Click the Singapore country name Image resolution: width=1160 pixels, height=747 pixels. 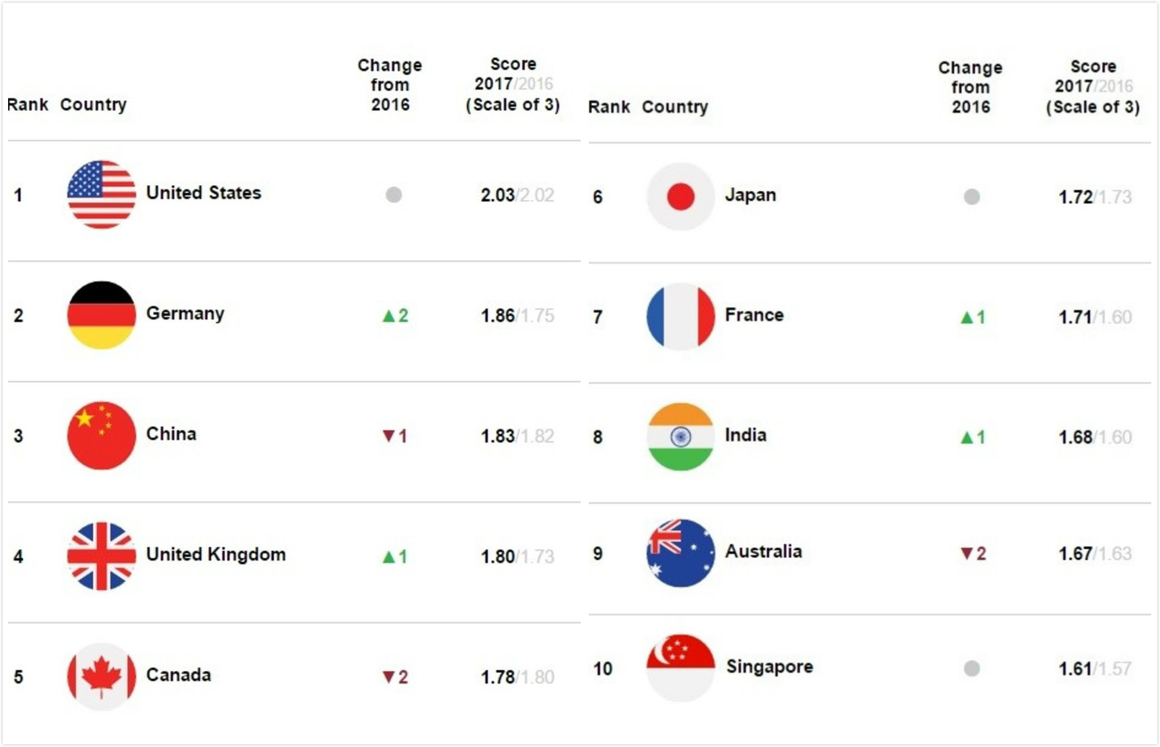coord(769,667)
